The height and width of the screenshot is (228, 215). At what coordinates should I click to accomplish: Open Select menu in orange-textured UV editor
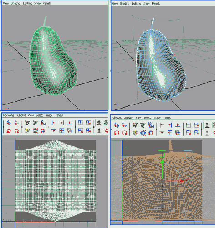click(x=147, y=118)
